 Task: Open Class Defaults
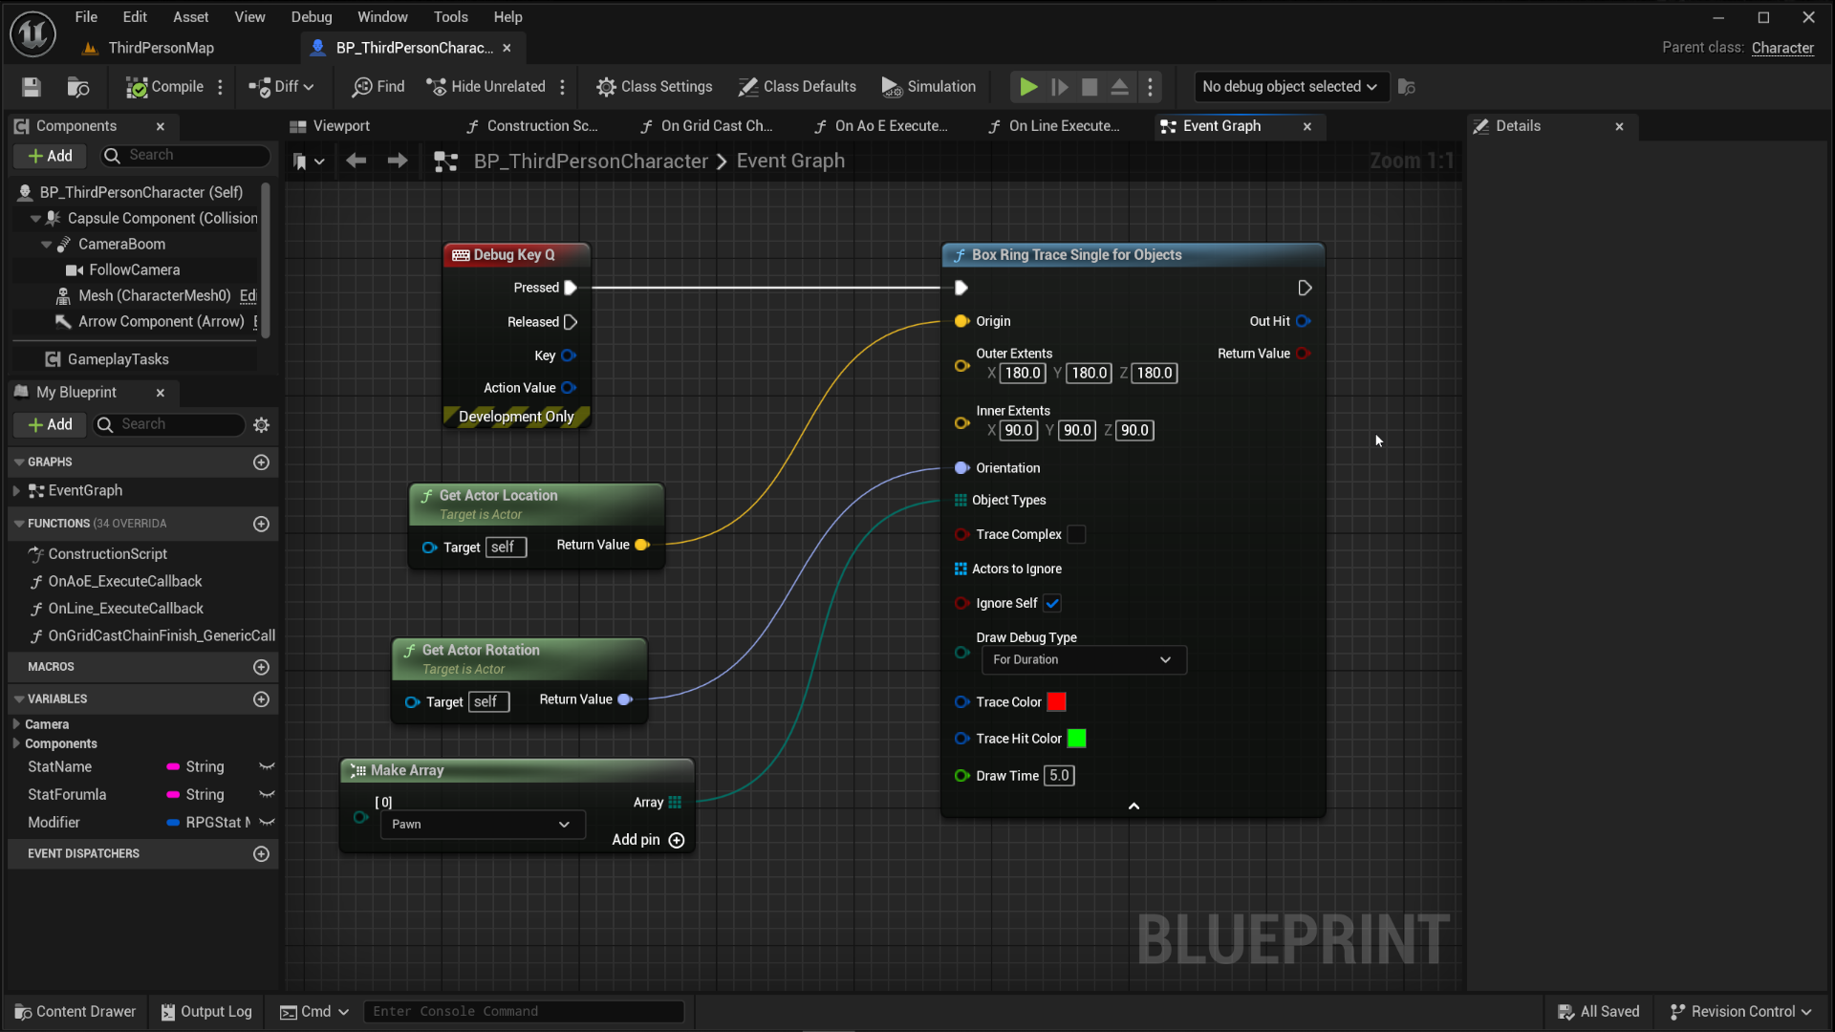click(x=797, y=87)
